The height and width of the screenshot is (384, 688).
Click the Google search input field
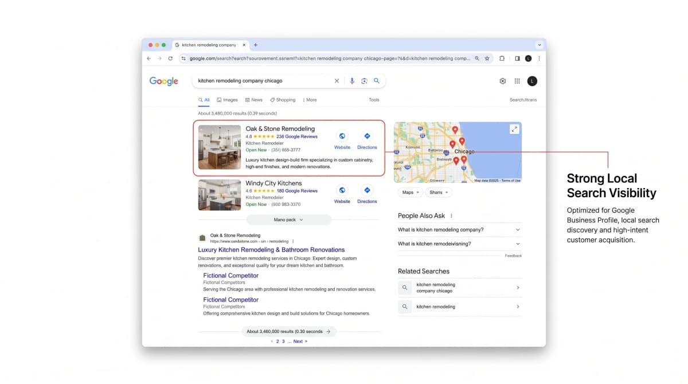click(264, 81)
